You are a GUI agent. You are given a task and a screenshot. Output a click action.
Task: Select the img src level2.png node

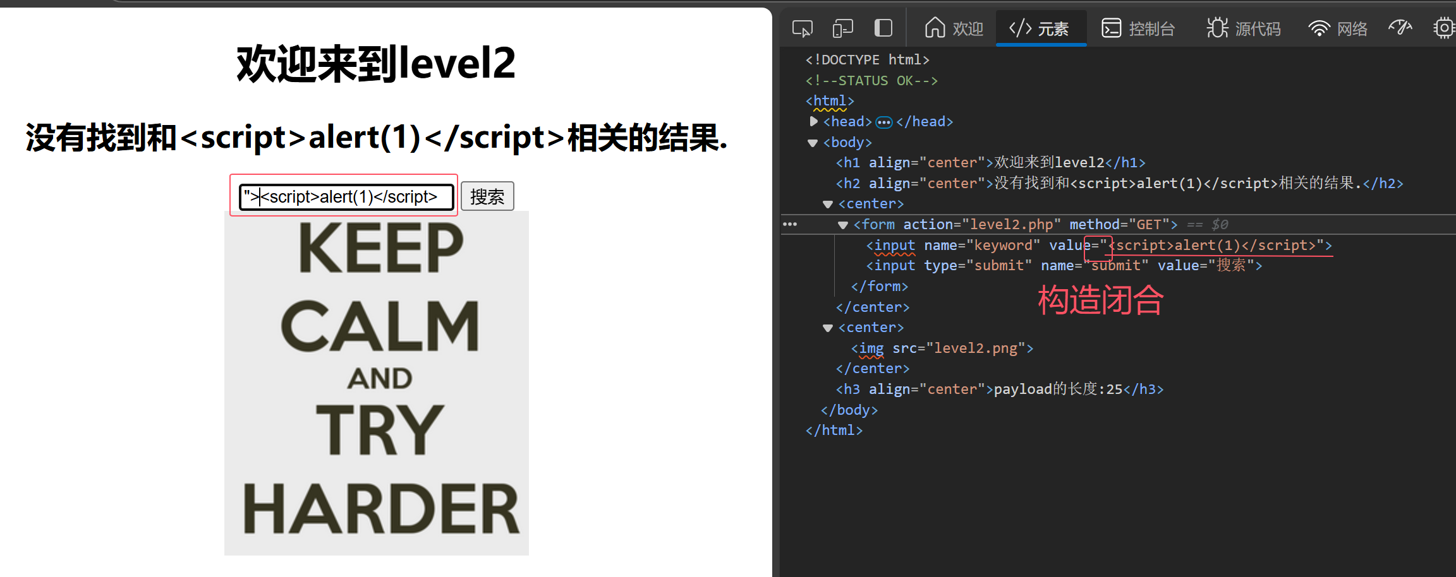pyautogui.click(x=942, y=348)
